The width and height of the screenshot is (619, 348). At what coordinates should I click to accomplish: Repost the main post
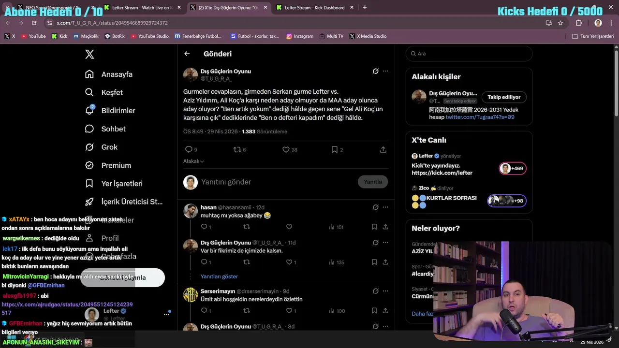coord(239,150)
